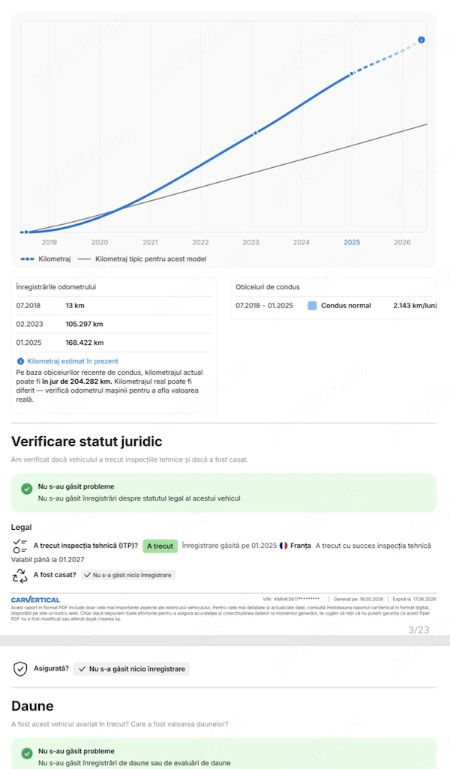Screen dimensions: 450x769
Task: Click the green checkmark in legal status banner
Action: pos(26,489)
